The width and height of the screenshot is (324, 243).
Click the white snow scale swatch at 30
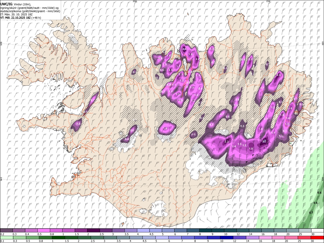(317, 230)
